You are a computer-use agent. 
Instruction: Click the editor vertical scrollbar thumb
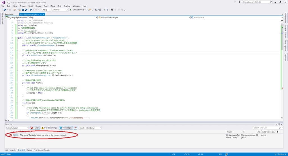tap(282, 38)
